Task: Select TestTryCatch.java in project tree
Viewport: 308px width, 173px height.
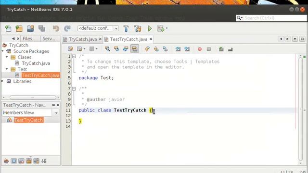Action: pos(40,75)
